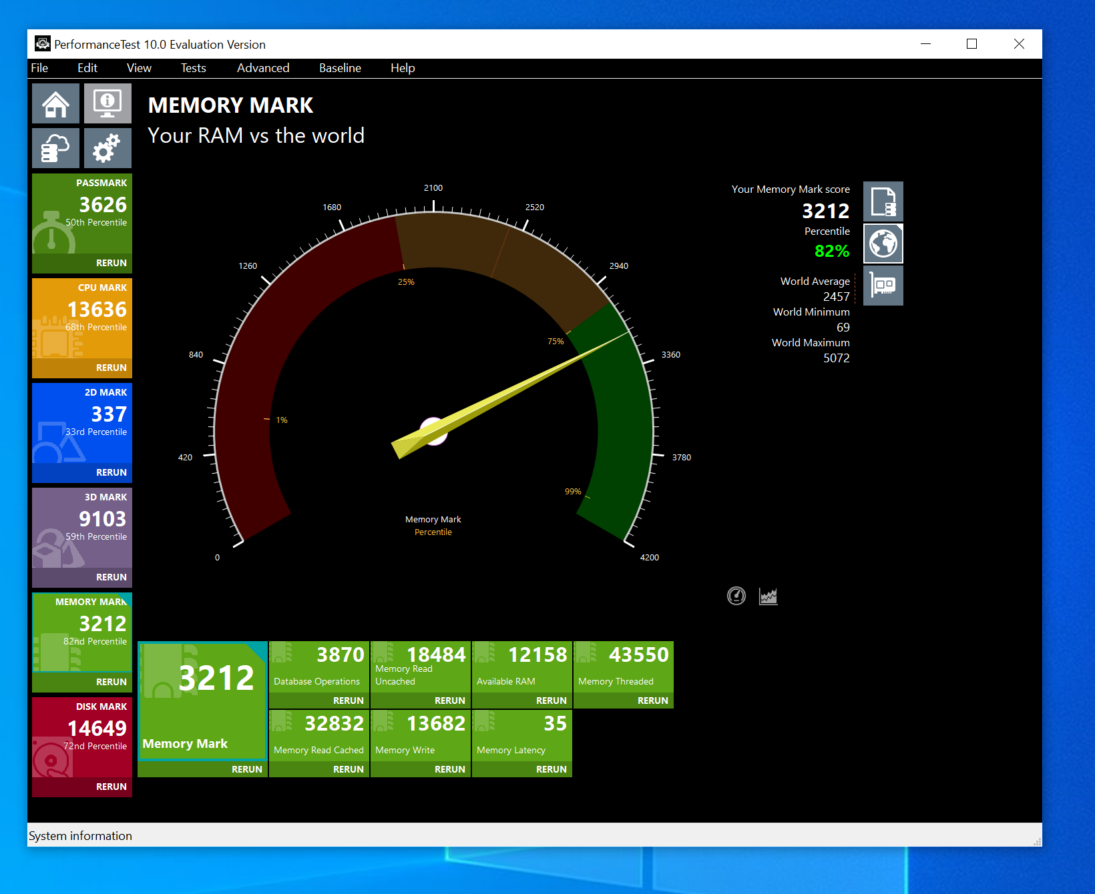The image size is (1095, 894).
Task: Rerun the Disk Mark test
Action: click(112, 787)
